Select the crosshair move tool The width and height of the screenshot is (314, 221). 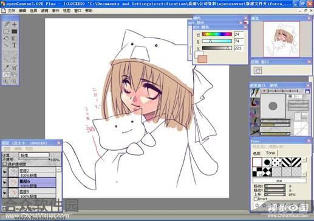coord(14,24)
